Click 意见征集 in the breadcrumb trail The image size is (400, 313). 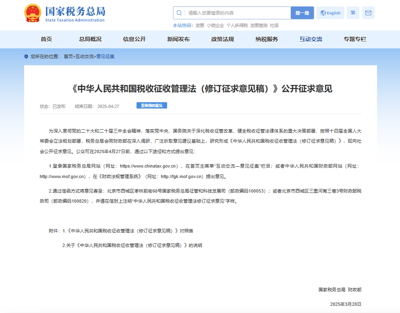pos(106,56)
